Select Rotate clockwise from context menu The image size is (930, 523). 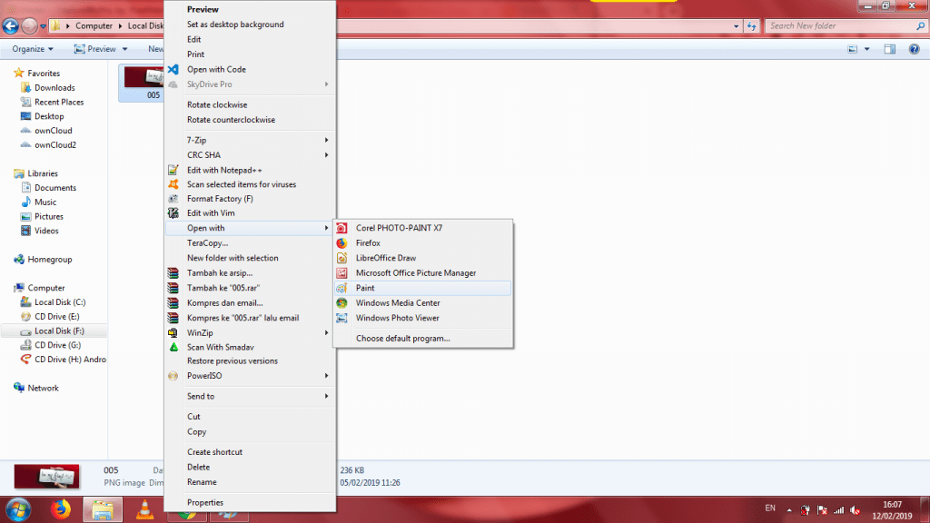point(217,105)
